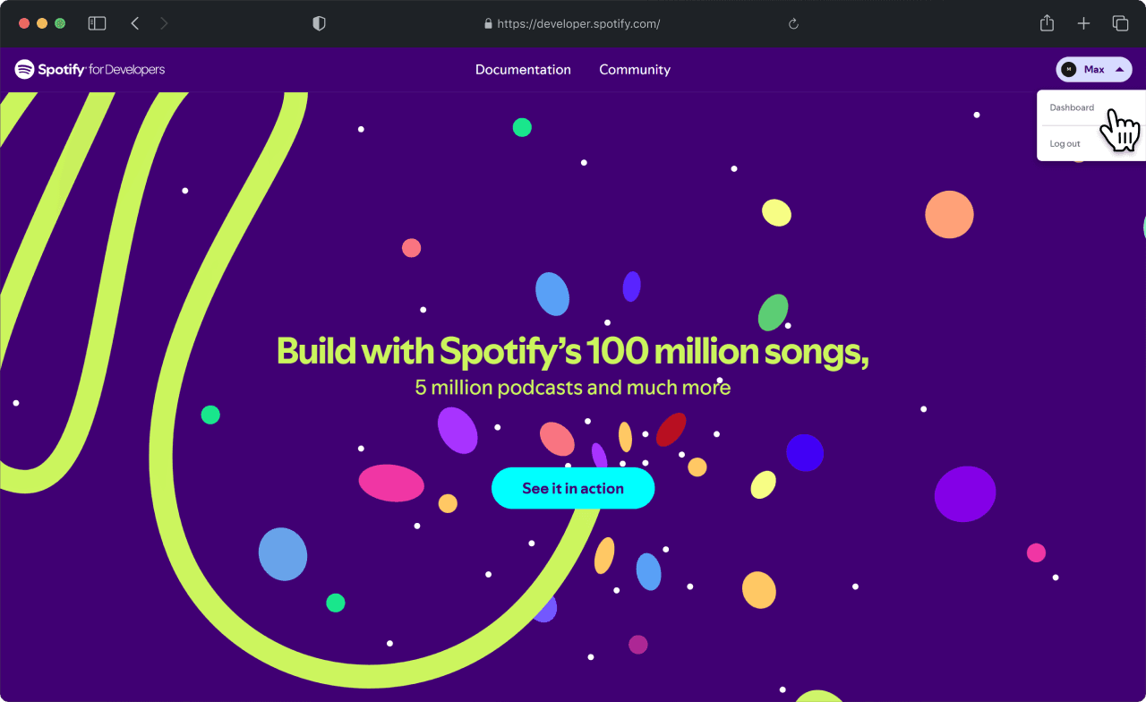Click the green macOS fullscreen button
This screenshot has height=702, width=1146.
(x=60, y=23)
